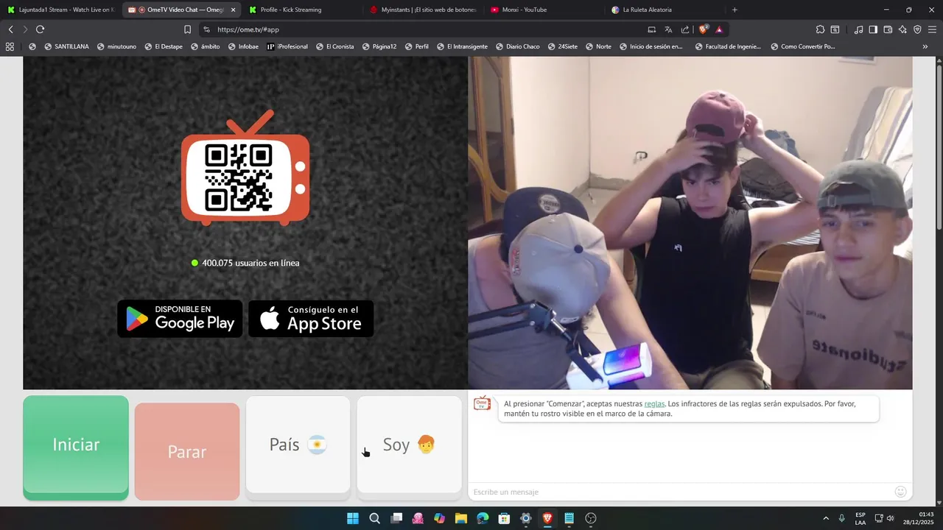943x530 pixels.
Task: Open the iProfesional bookmark
Action: [287, 46]
